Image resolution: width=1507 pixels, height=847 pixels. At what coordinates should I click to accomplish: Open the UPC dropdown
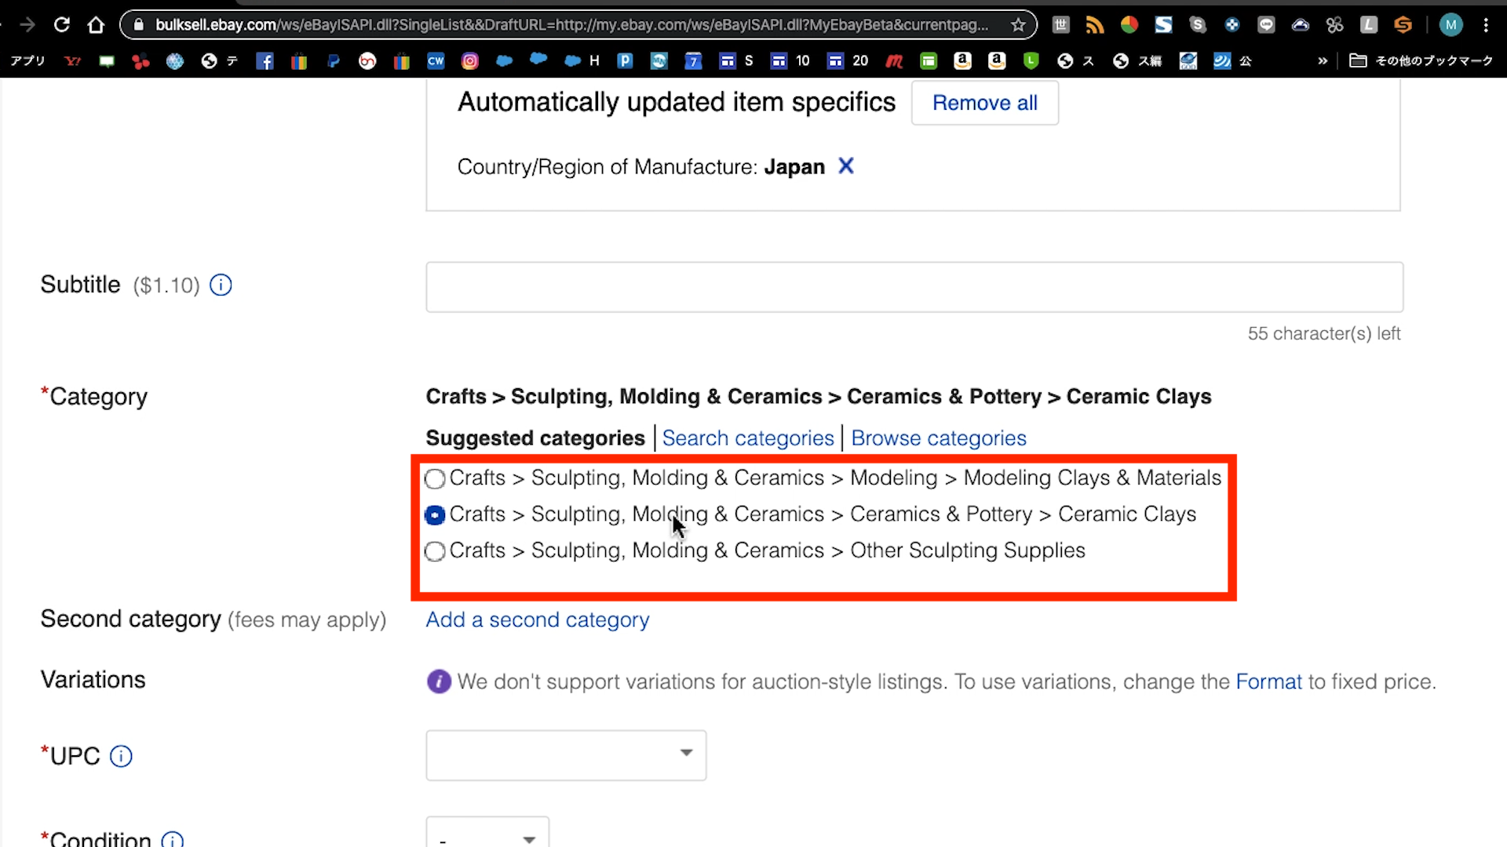point(566,754)
